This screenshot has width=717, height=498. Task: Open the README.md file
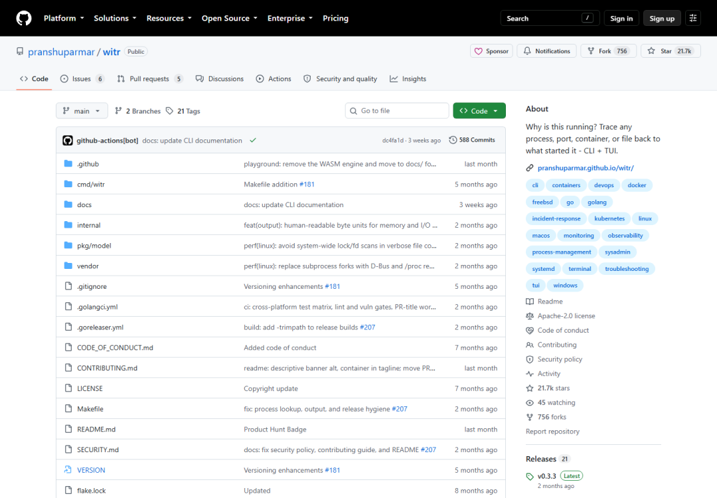click(96, 429)
